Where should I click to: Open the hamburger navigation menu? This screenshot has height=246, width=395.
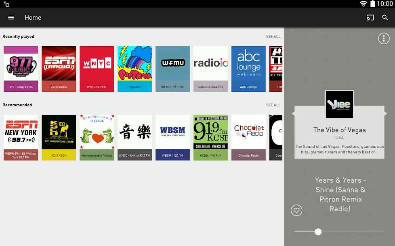pyautogui.click(x=11, y=18)
